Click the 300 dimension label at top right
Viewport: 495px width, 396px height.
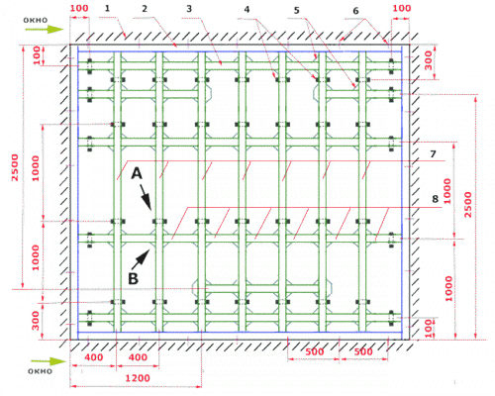click(x=428, y=60)
